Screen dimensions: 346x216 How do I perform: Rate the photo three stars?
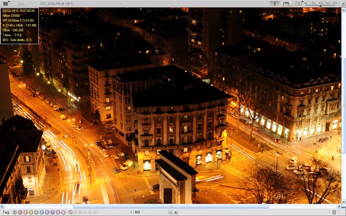click(x=85, y=212)
